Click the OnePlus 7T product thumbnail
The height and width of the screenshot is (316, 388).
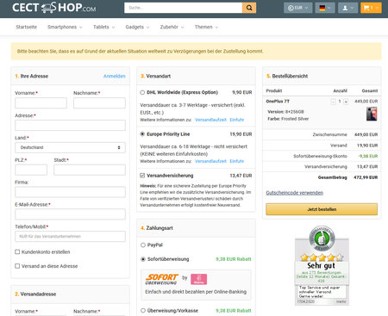[372, 114]
